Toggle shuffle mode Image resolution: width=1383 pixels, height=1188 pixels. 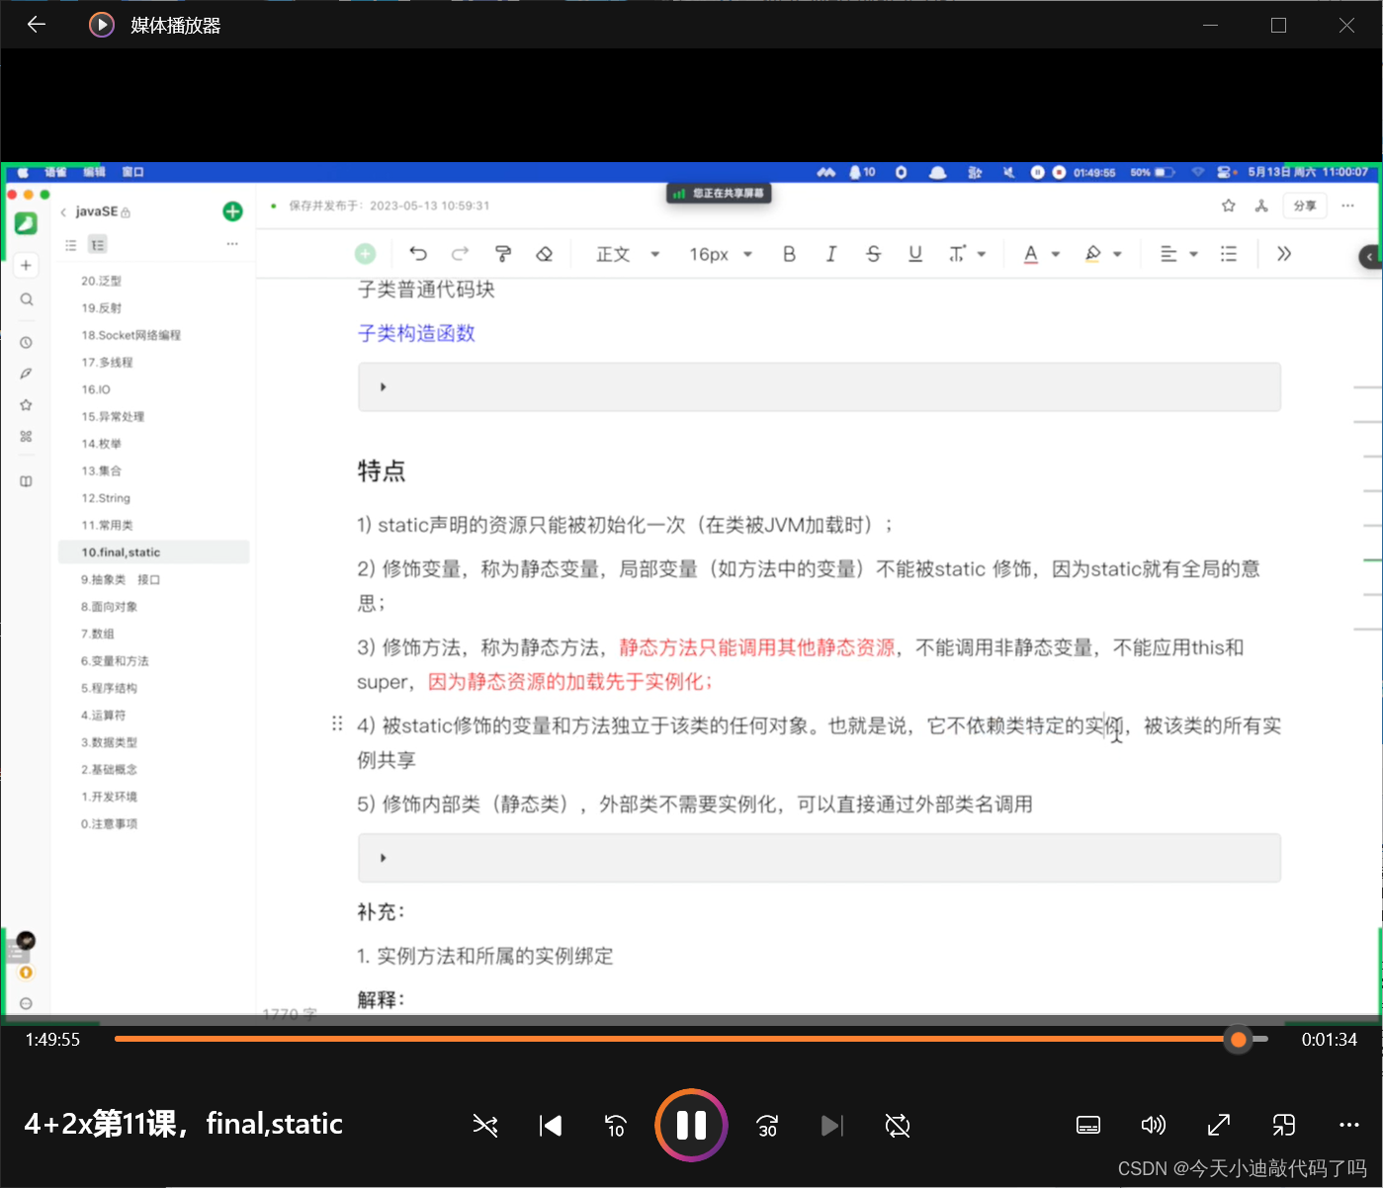point(485,1125)
